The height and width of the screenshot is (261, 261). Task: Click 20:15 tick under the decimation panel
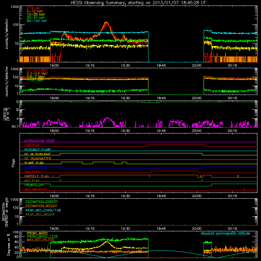[x=232, y=229]
